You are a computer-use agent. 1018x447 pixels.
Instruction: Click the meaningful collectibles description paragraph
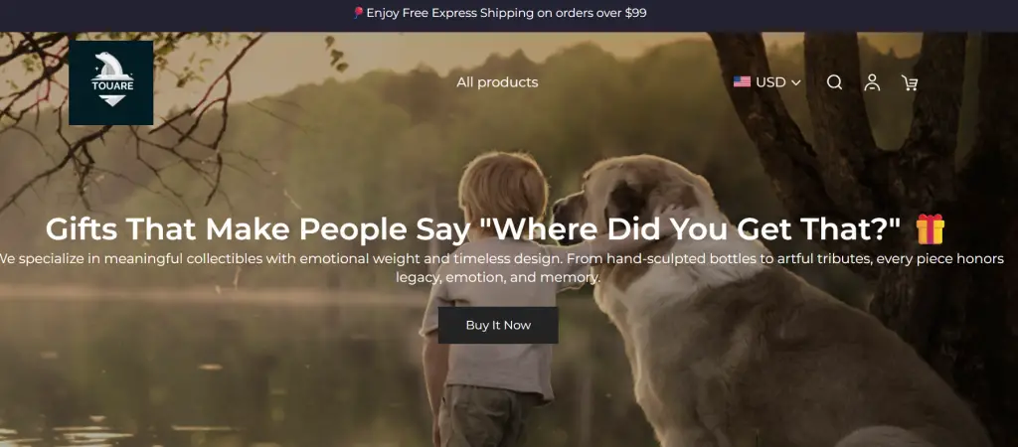pyautogui.click(x=500, y=268)
